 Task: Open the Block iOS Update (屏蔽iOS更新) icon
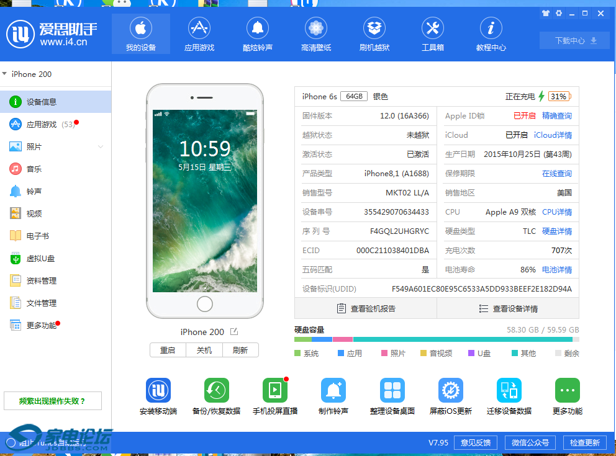click(450, 390)
